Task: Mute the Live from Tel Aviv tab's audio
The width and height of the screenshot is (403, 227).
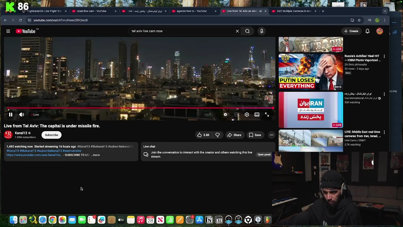Action: (x=260, y=11)
